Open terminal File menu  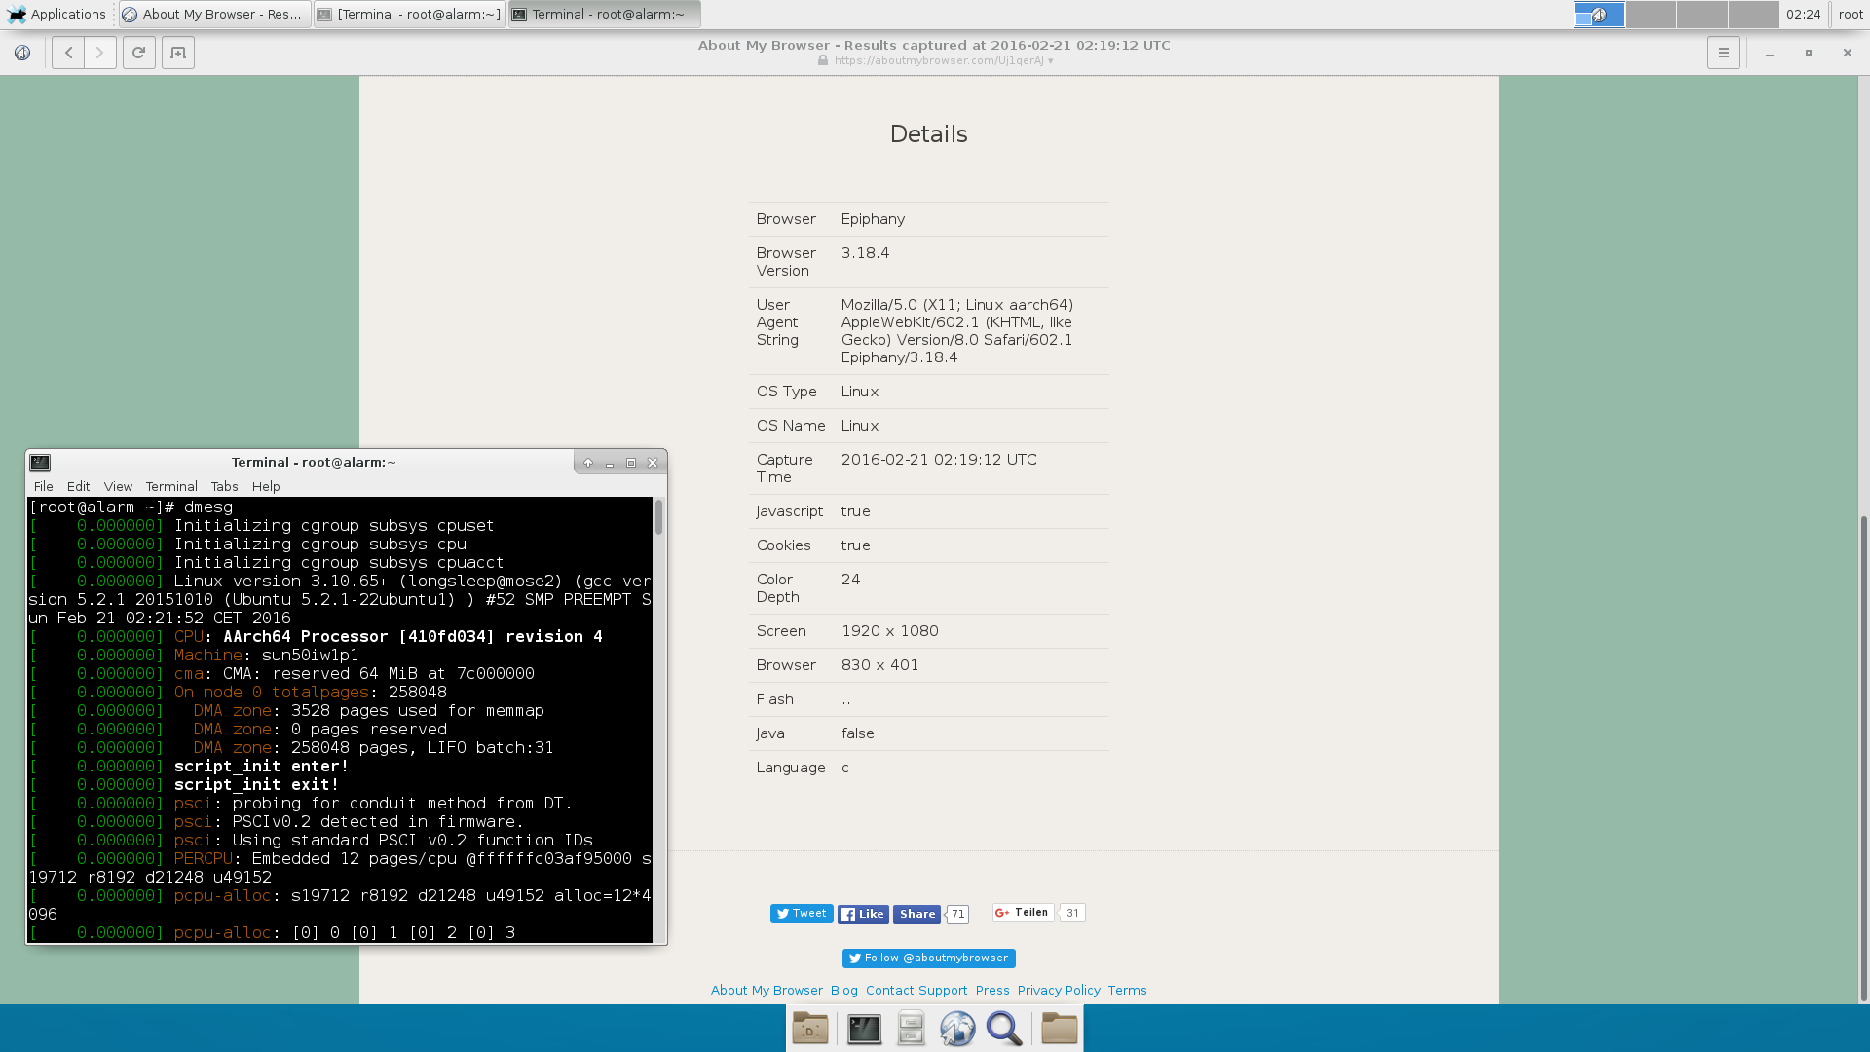click(44, 486)
